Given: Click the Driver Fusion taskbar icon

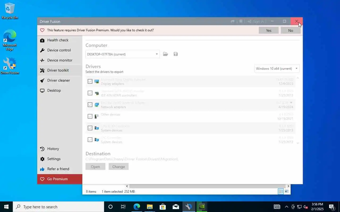Looking at the screenshot, I should tap(189, 207).
